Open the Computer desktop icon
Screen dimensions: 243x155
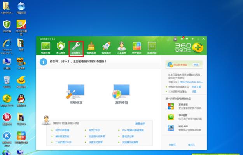click(7, 63)
